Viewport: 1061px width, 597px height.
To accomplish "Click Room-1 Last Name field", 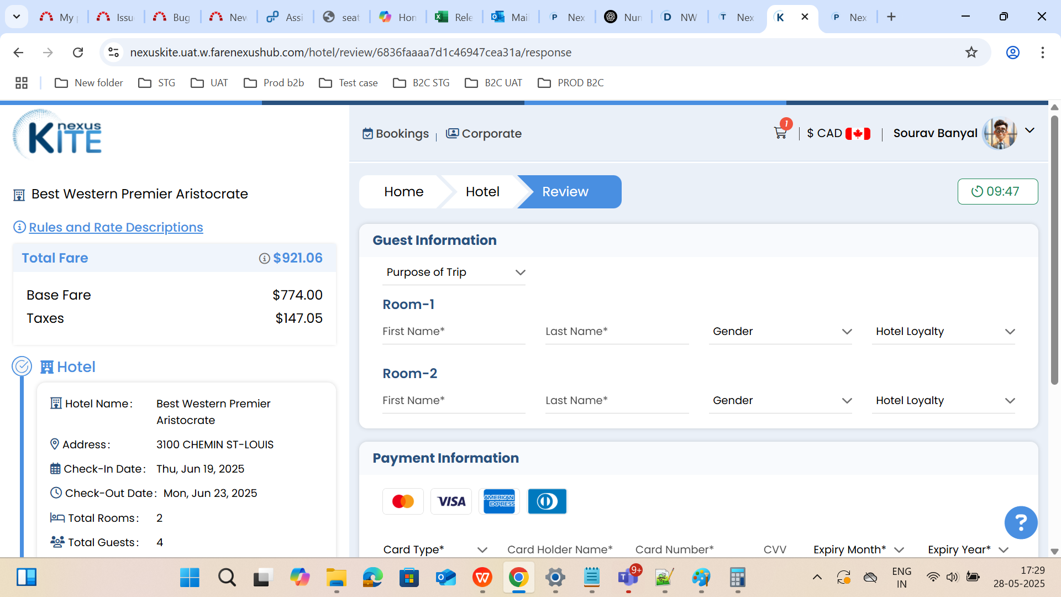I will pyautogui.click(x=617, y=332).
